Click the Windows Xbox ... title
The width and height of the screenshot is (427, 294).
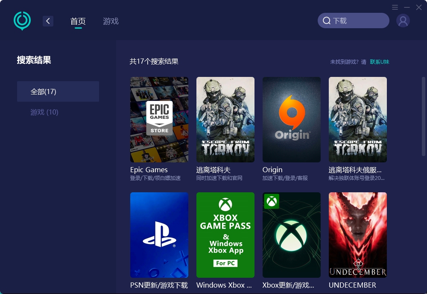224,285
